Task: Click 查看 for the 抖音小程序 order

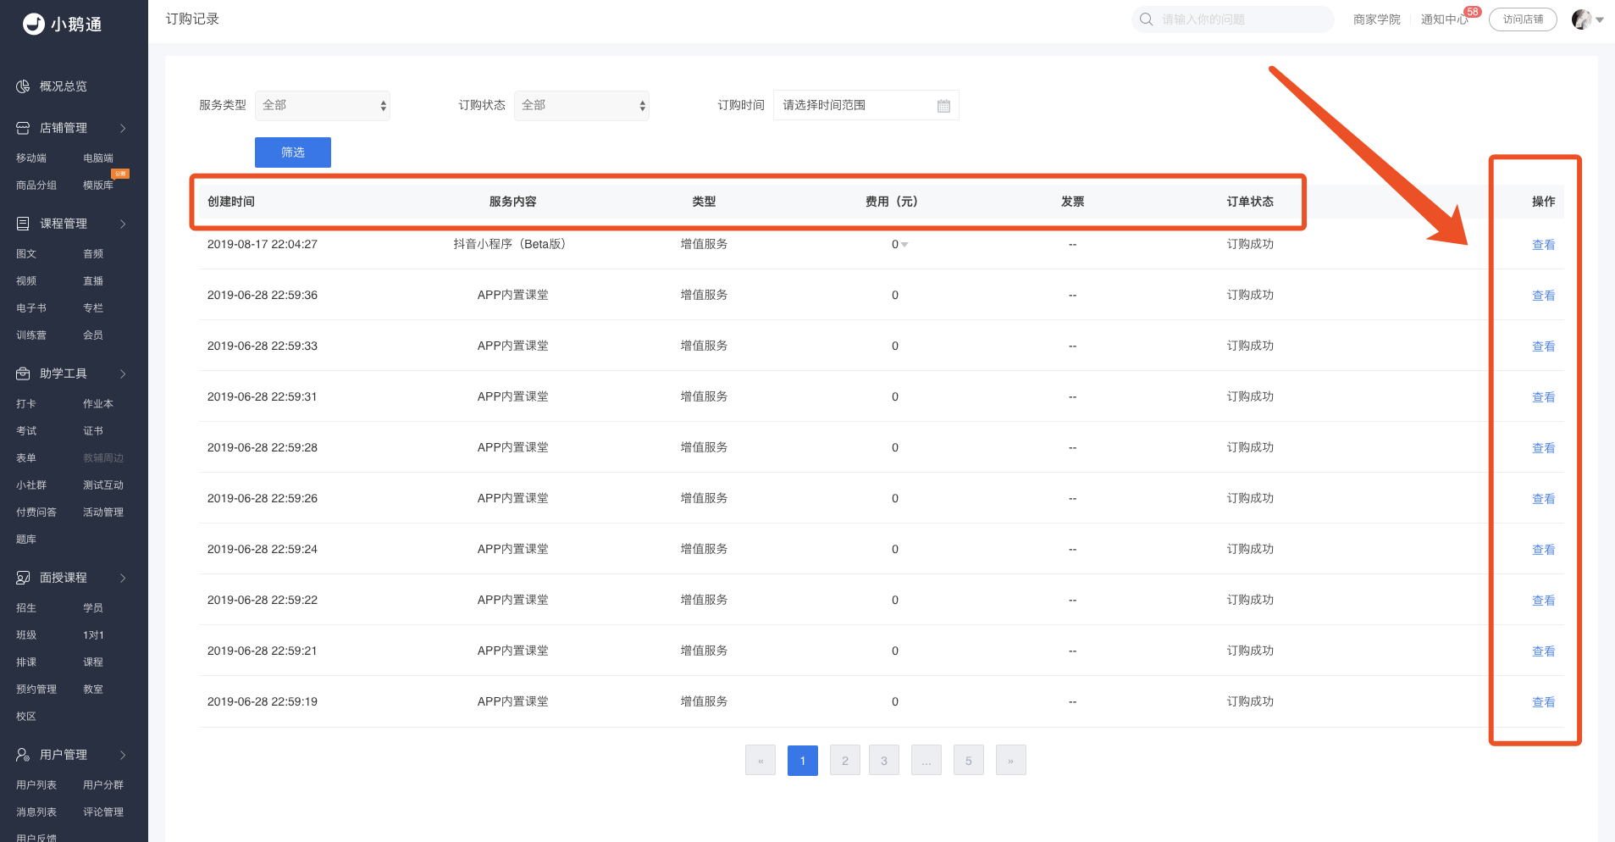Action: pos(1543,245)
